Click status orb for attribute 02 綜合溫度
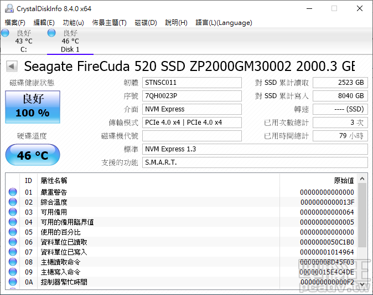 point(13,202)
